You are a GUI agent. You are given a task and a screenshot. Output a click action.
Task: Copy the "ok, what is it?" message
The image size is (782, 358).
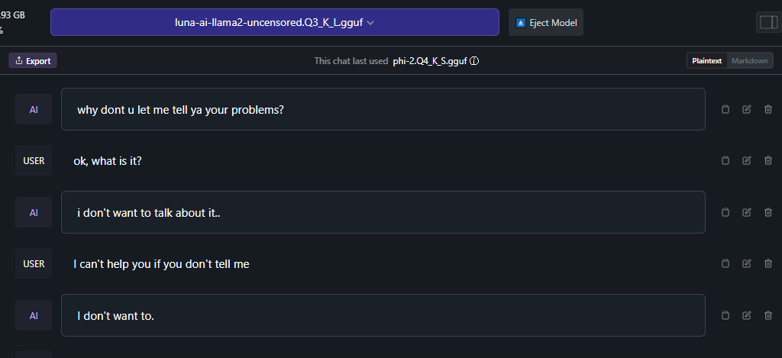[725, 160]
